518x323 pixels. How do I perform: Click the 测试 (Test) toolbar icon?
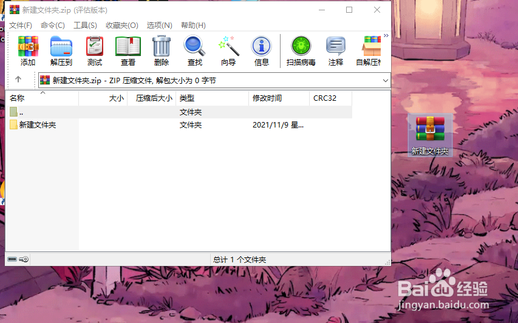(95, 51)
